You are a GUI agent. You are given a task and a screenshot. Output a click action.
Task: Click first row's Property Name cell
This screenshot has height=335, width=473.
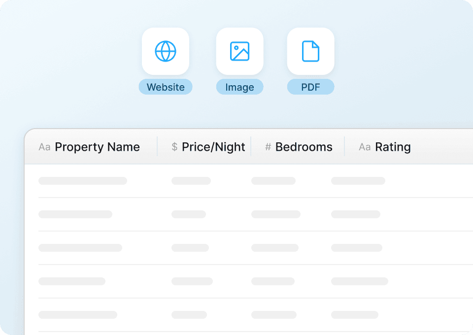83,181
